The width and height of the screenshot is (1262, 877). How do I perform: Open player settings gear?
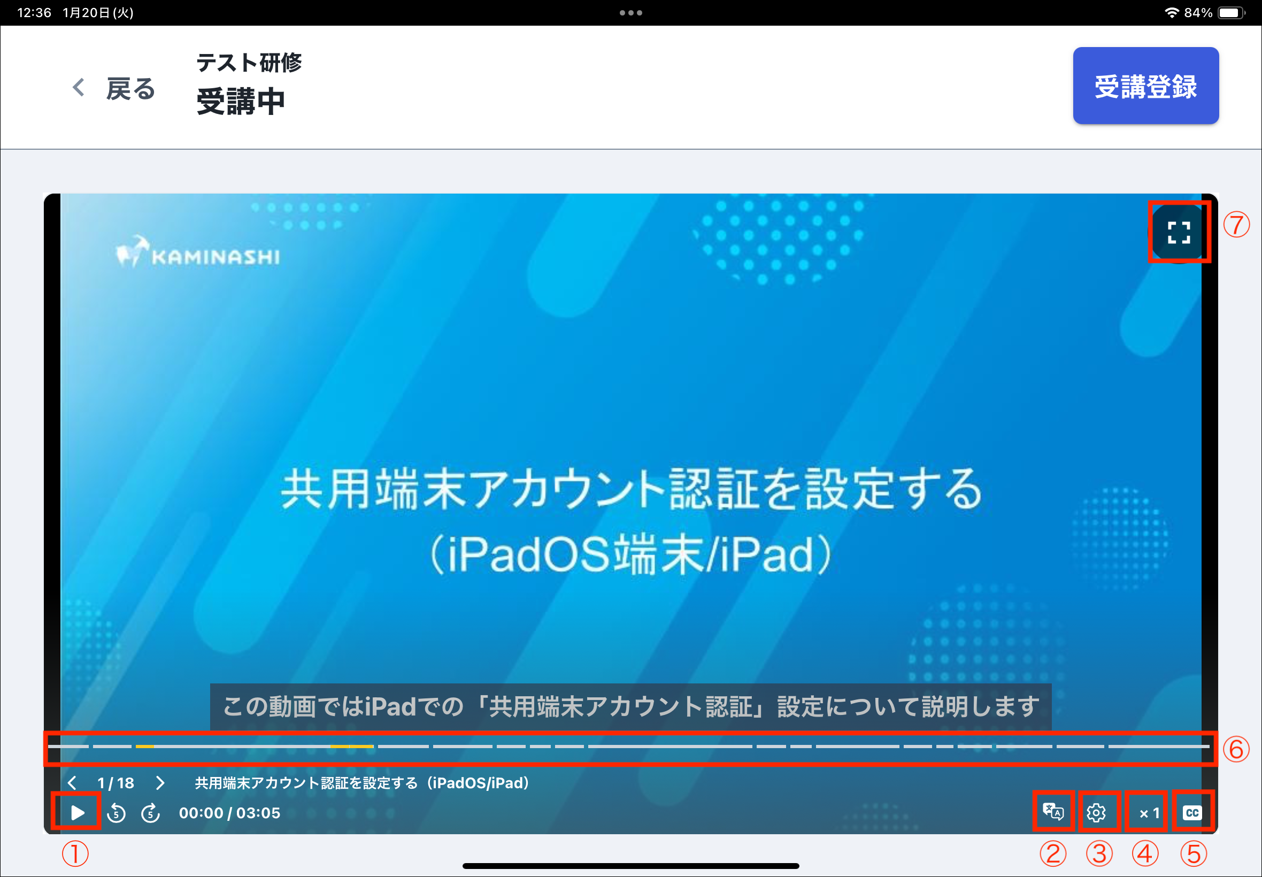[1096, 812]
